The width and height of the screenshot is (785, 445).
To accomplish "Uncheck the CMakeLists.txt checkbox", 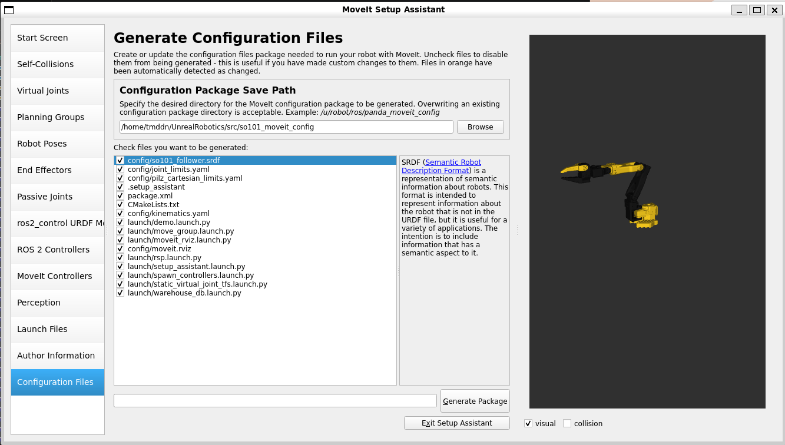I will point(120,204).
